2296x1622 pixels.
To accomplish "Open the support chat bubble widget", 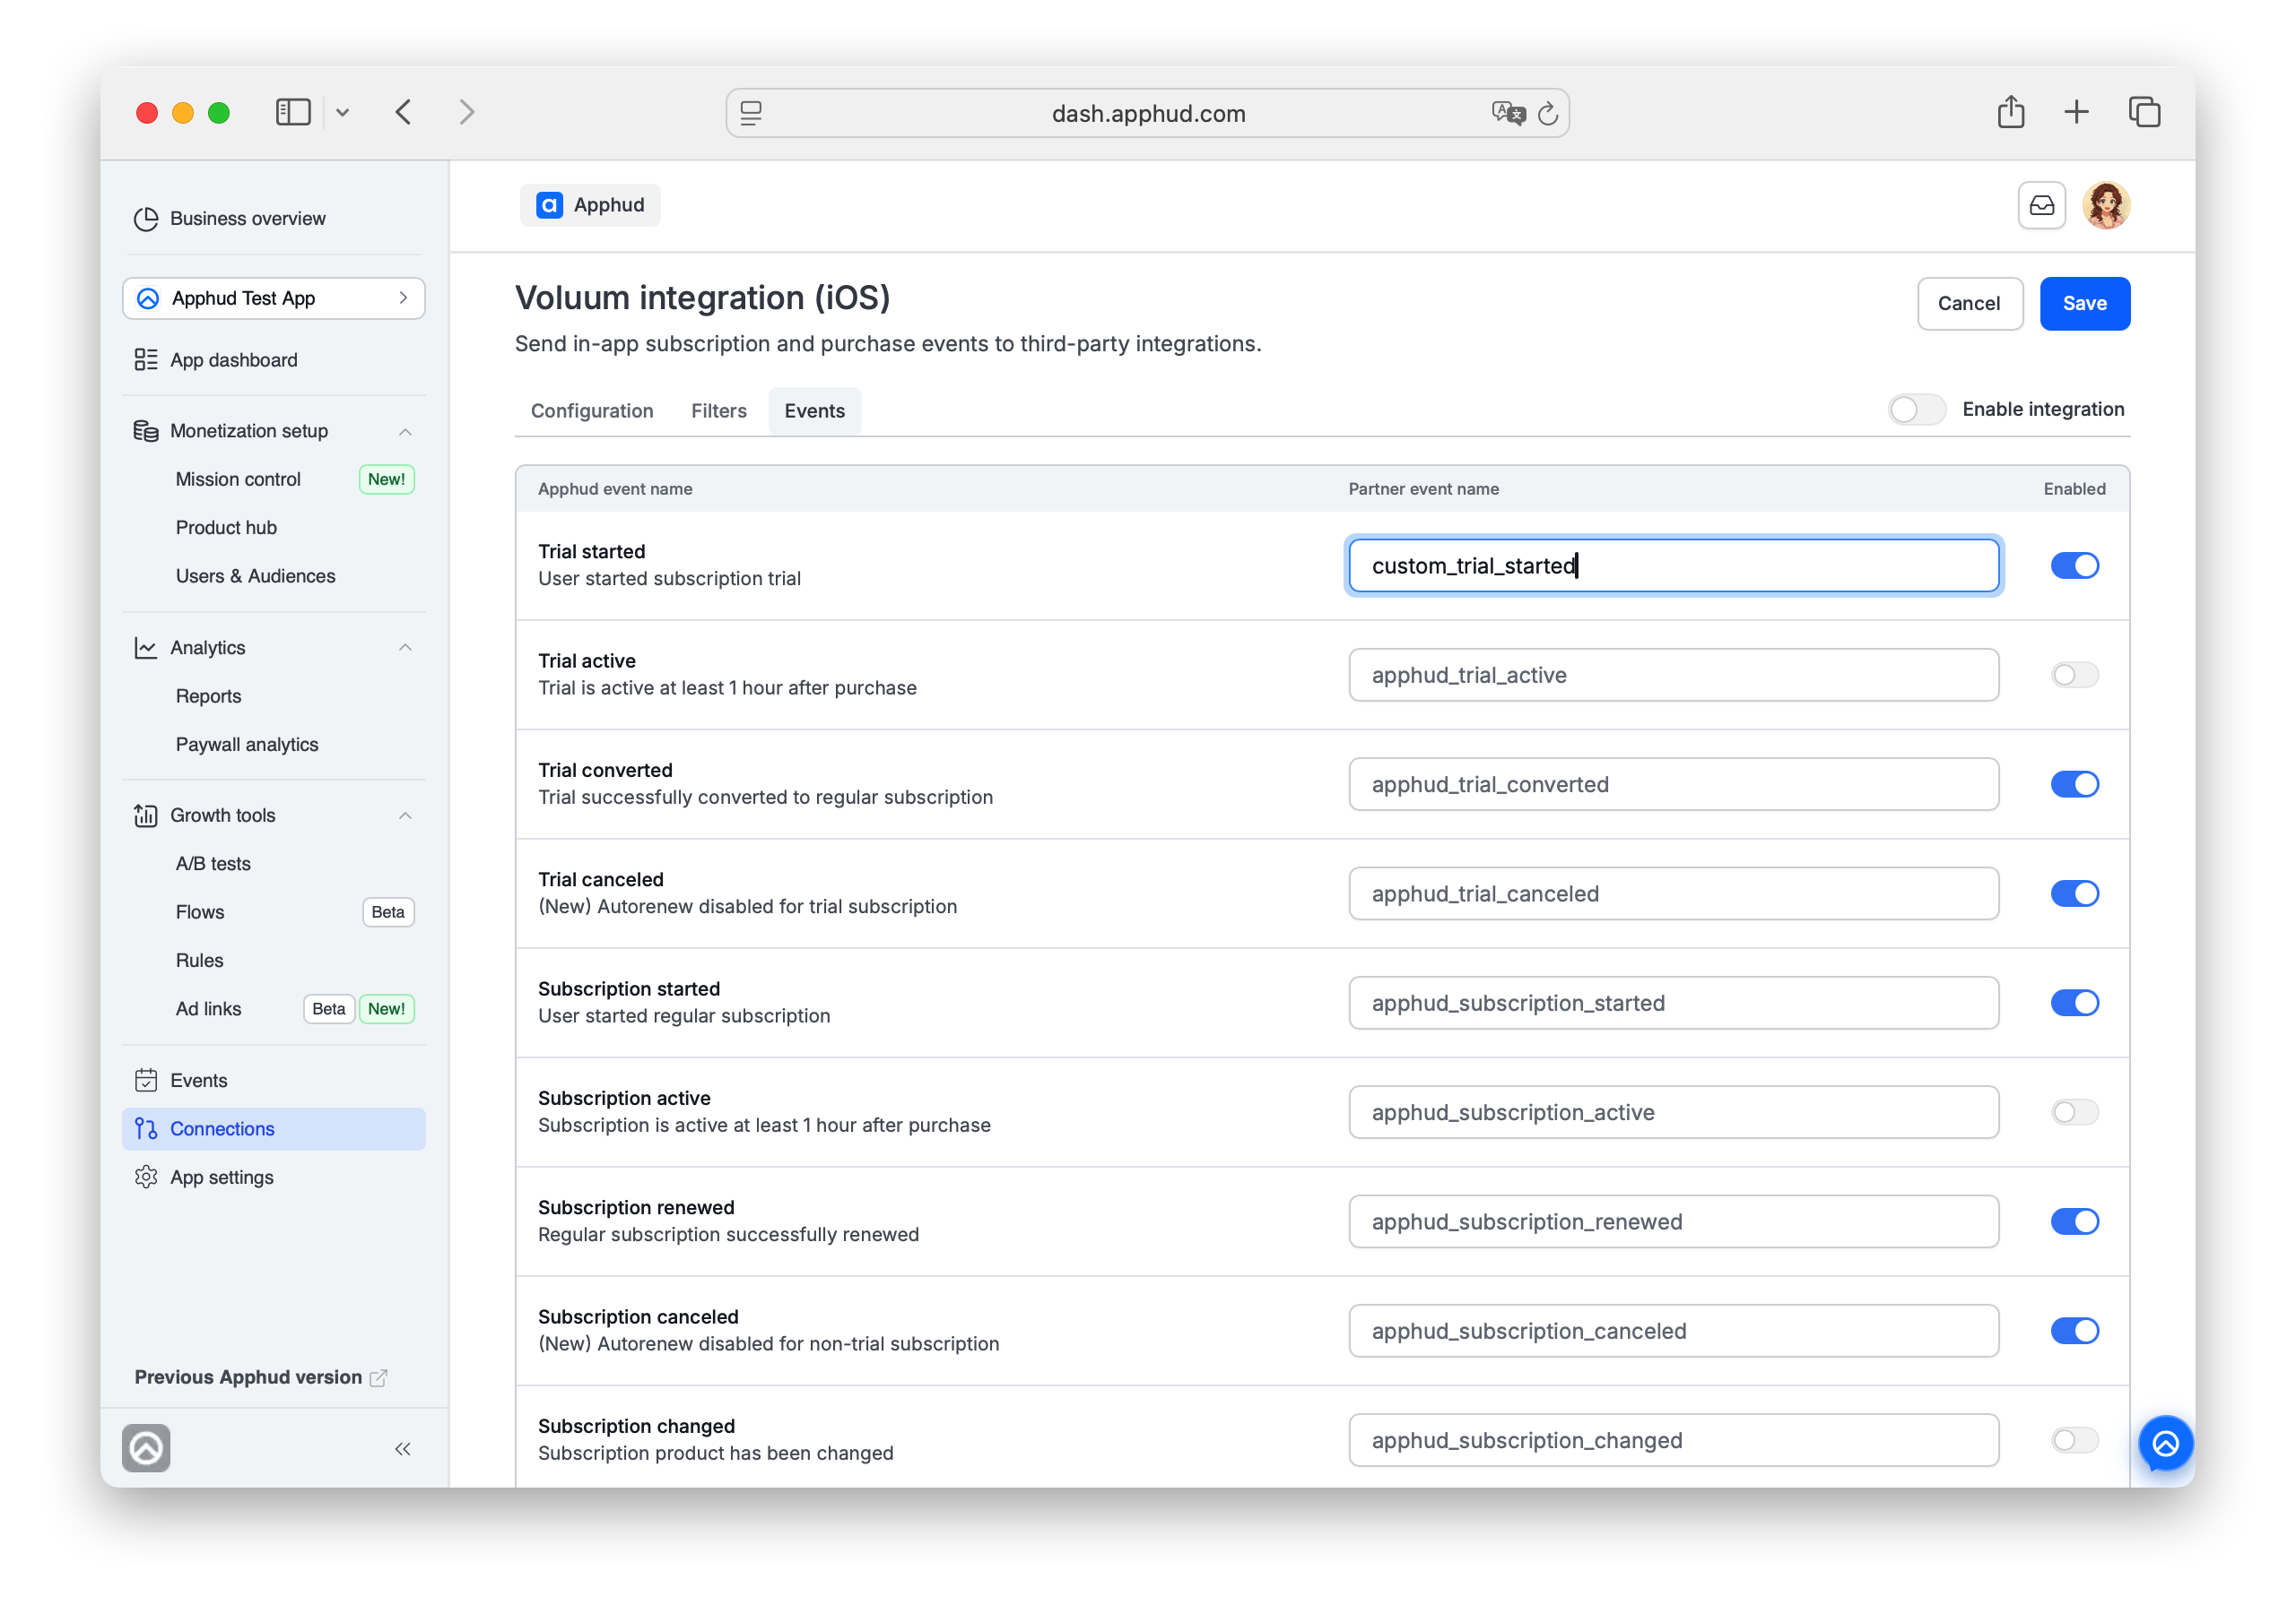I will point(2166,1444).
